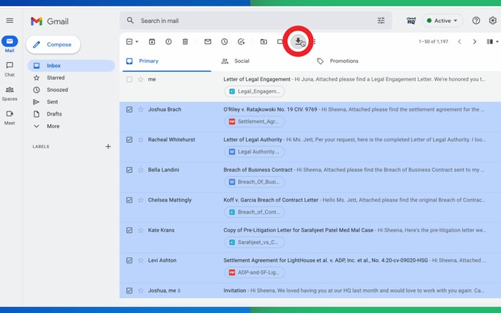
Task: Open the ADP-and-SF-Lig... PDF attachment chip
Action: pos(254,272)
